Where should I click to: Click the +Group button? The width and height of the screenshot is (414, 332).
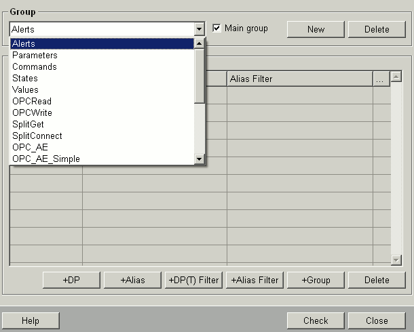316,280
